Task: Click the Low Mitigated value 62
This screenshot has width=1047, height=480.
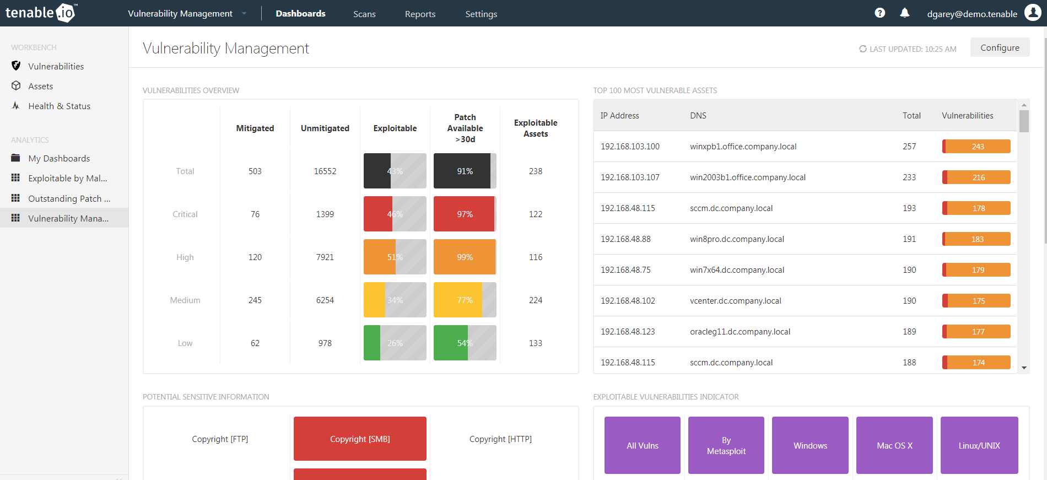Action: coord(255,343)
